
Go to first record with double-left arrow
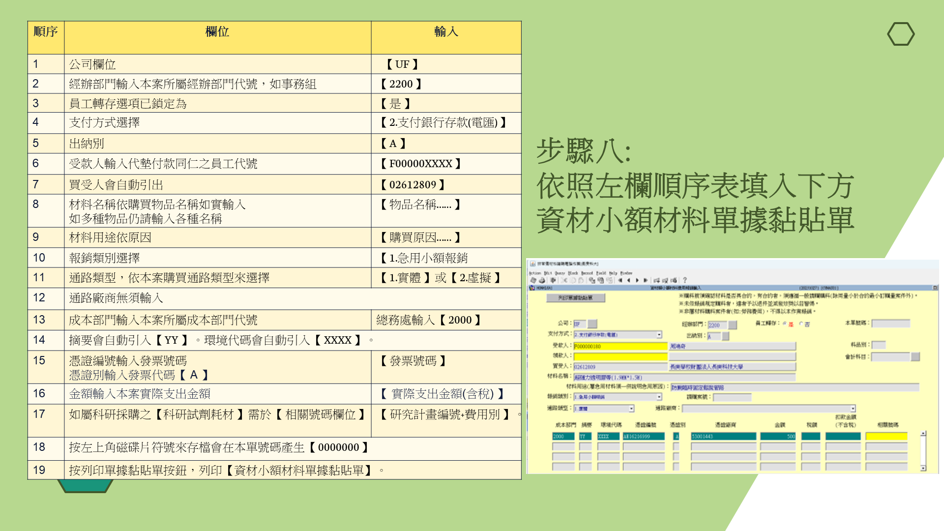pos(620,280)
